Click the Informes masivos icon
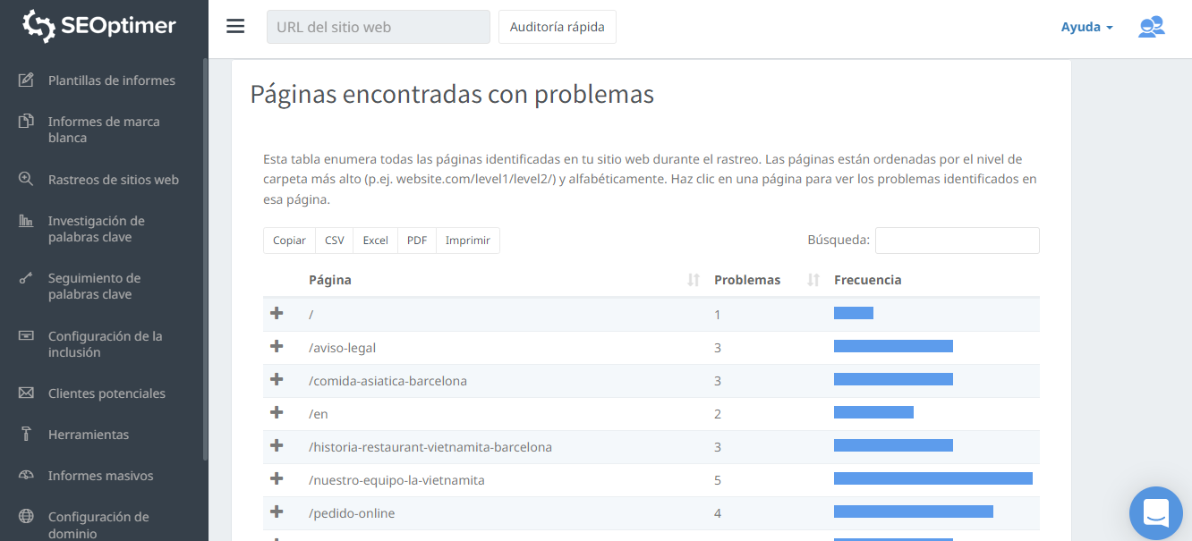This screenshot has height=541, width=1192. point(26,476)
